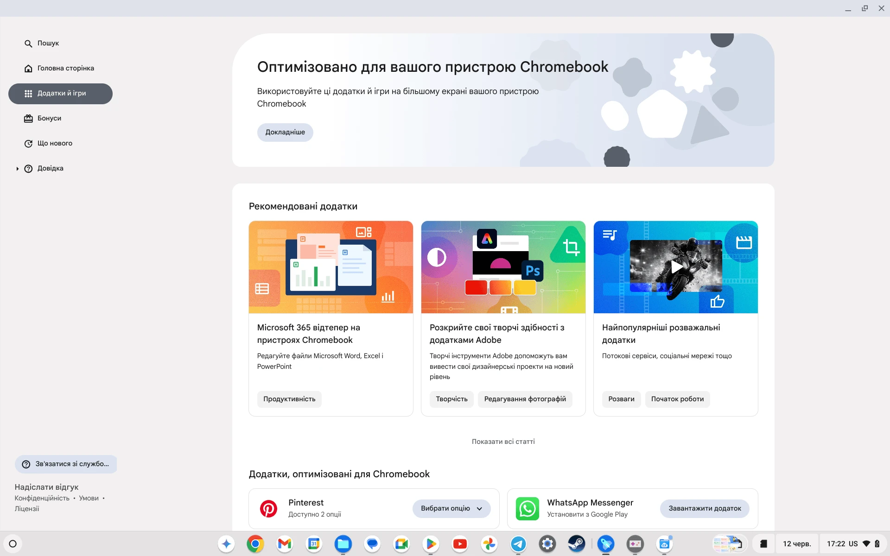
Task: Open Settings gear from the shelf
Action: click(547, 544)
